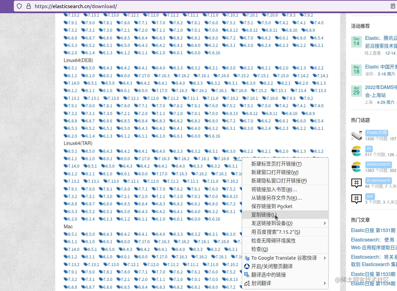
Task: Open 6.8.8 link under Mac
Action: [x=70, y=287]
